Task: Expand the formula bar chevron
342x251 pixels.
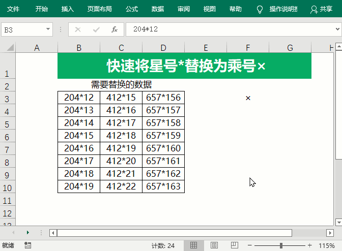Action: pos(337,29)
